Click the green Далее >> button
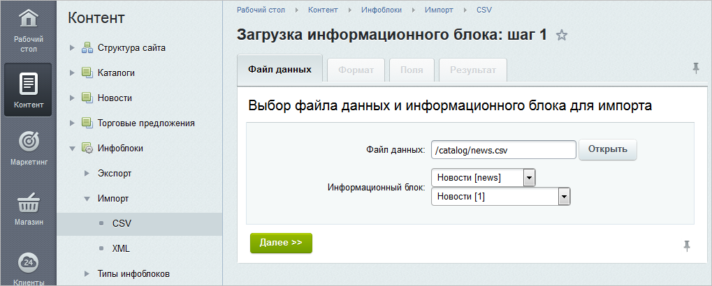Viewport: 712px width, 286px height. click(281, 243)
